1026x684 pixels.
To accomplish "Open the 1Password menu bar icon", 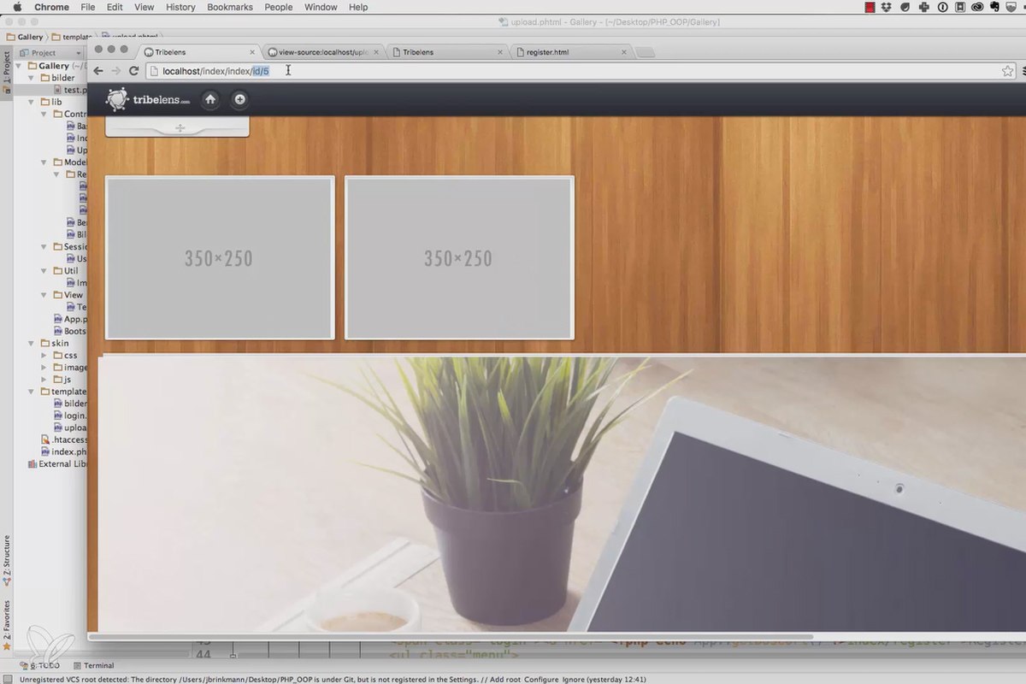I will coord(943,7).
